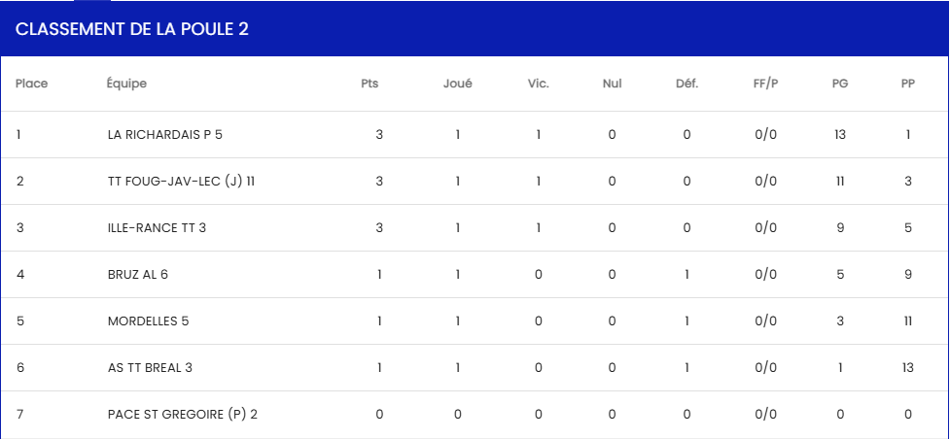950x439 pixels.
Task: Click the Place column header
Action: click(x=31, y=84)
